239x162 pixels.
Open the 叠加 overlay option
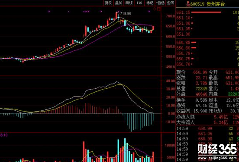119,3
